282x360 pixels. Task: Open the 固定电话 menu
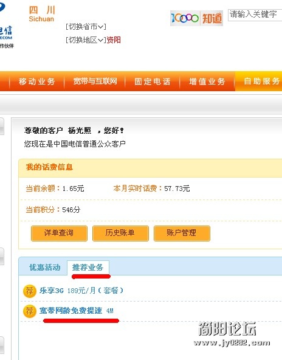[x=152, y=81]
